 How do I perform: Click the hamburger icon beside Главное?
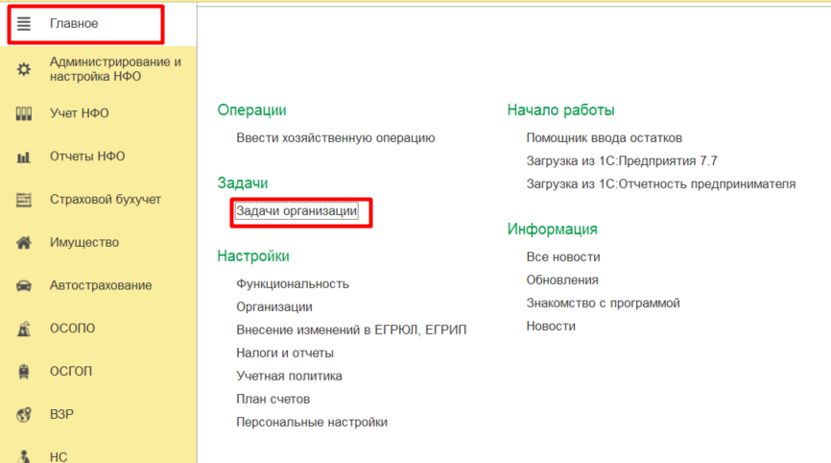[25, 23]
